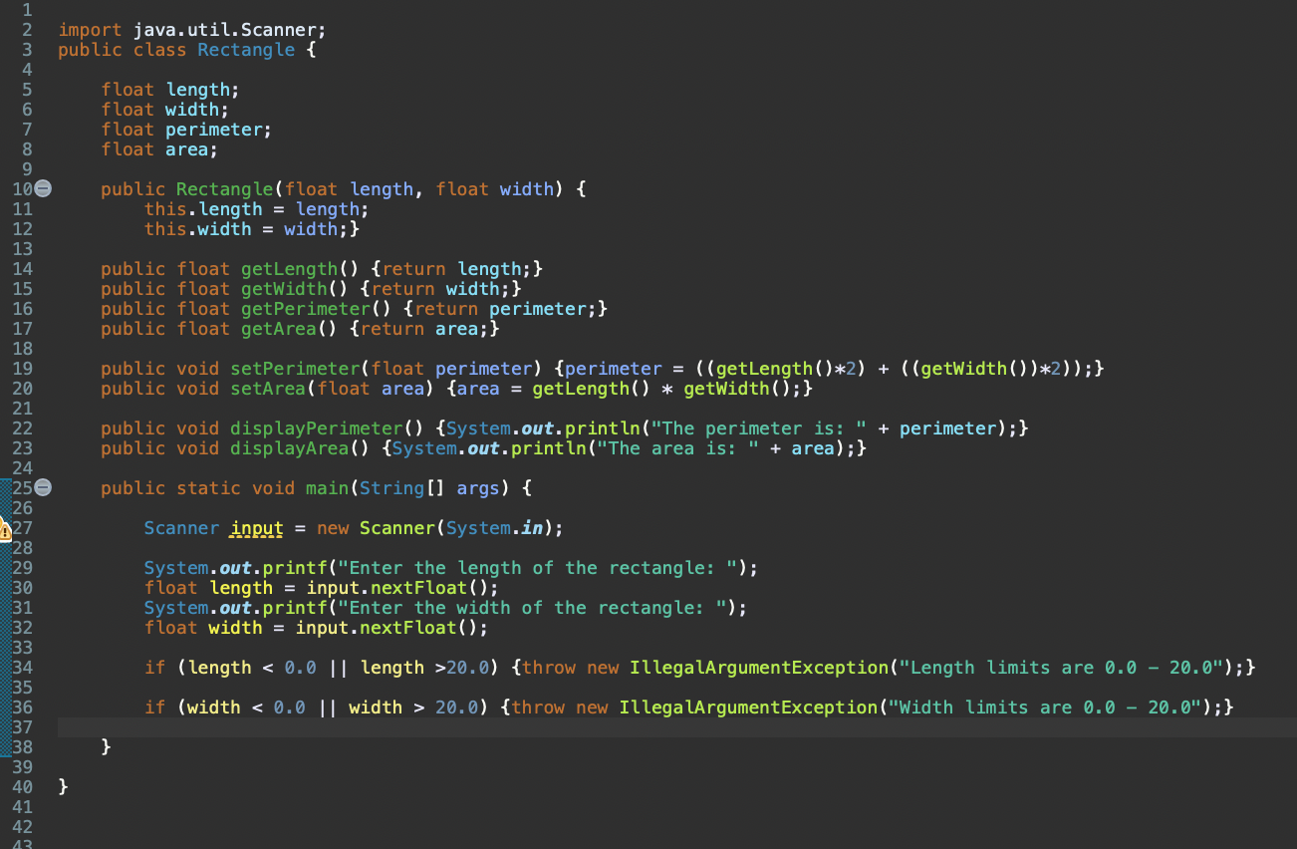Click the getLength method name on line 14
Image resolution: width=1297 pixels, height=849 pixels.
289,268
